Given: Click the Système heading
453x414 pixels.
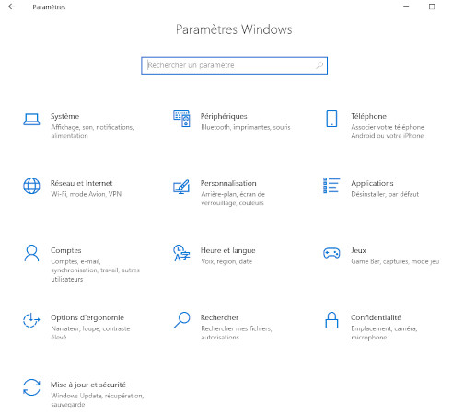Looking at the screenshot, I should [64, 116].
